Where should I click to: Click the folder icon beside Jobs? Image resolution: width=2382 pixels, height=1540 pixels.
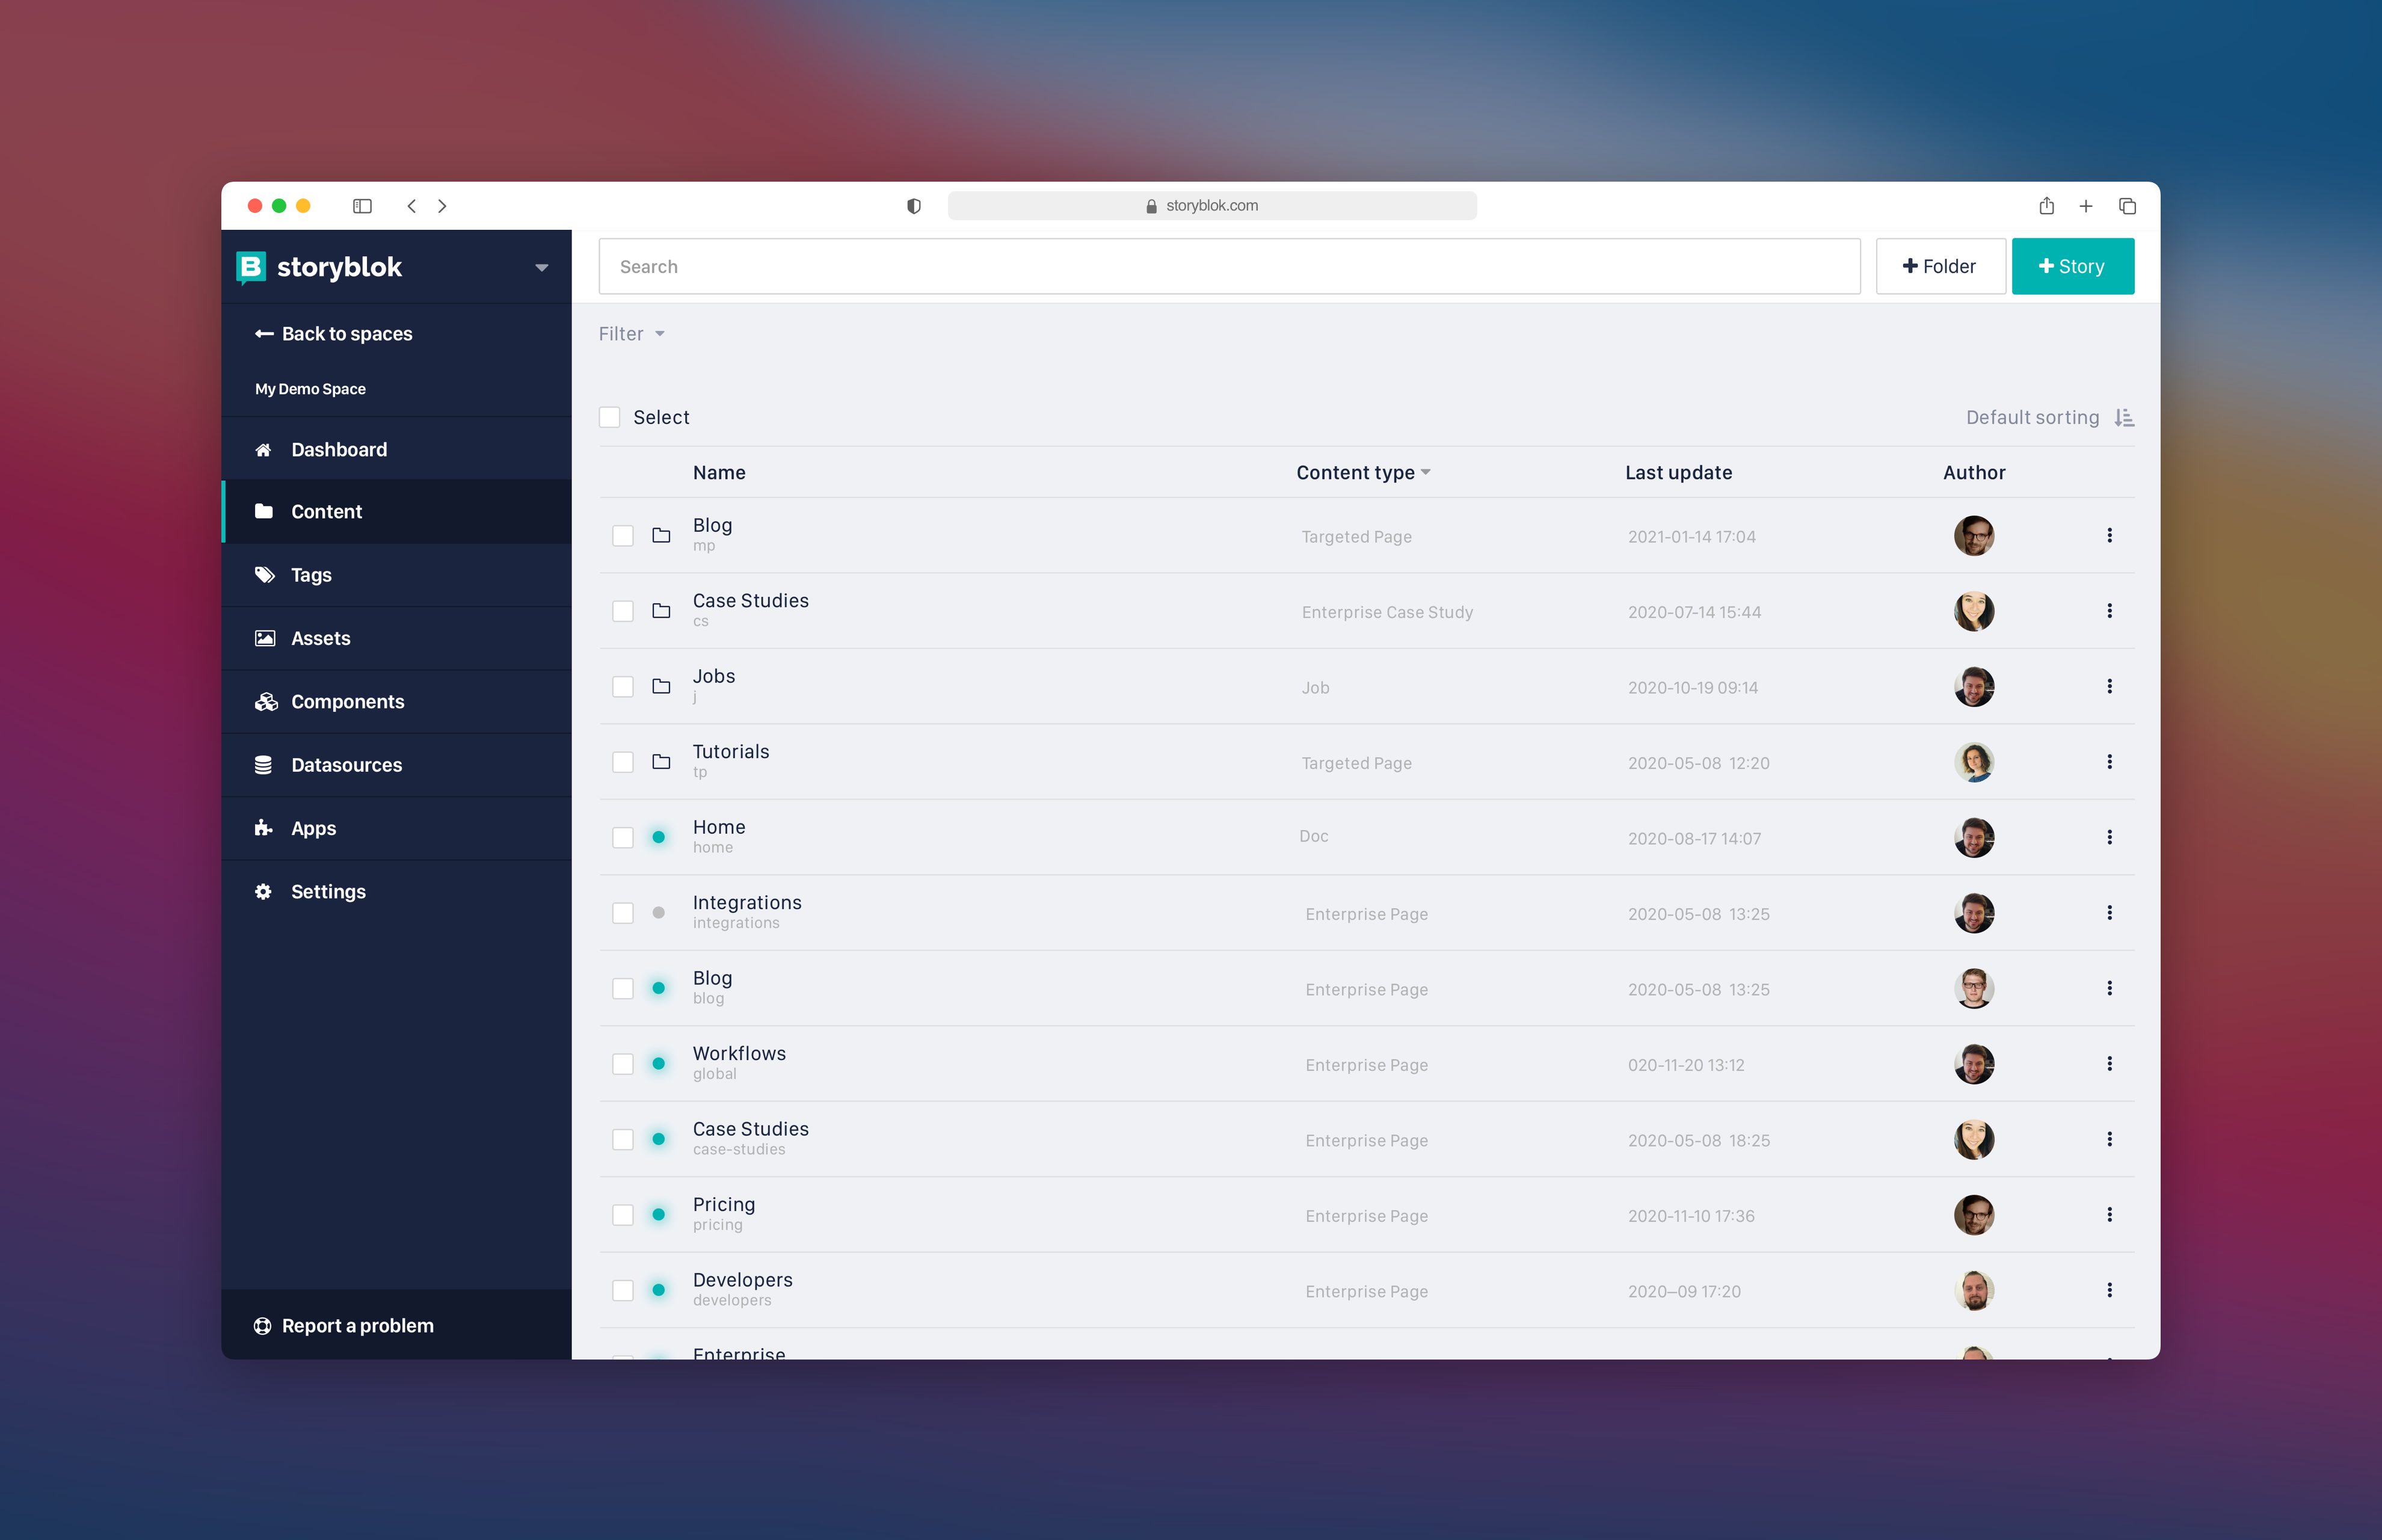[x=661, y=687]
